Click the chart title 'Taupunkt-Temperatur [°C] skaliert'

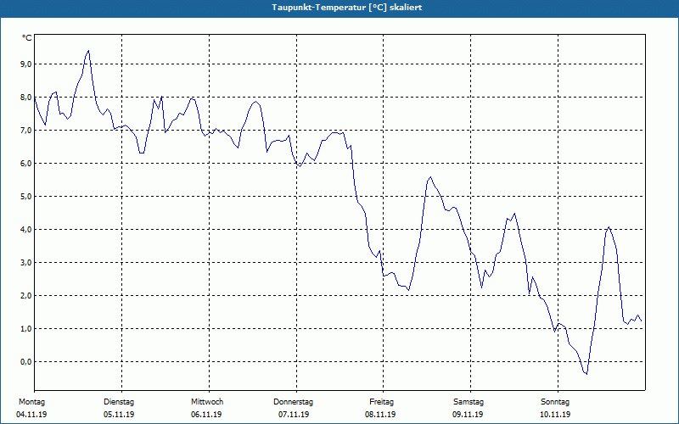347,8
